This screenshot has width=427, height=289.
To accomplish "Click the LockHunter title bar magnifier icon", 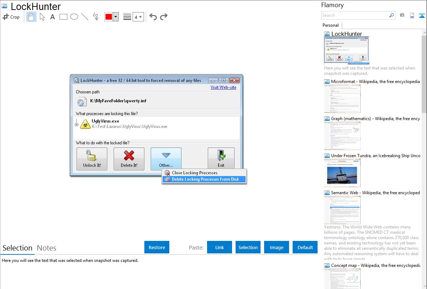I will click(x=77, y=80).
